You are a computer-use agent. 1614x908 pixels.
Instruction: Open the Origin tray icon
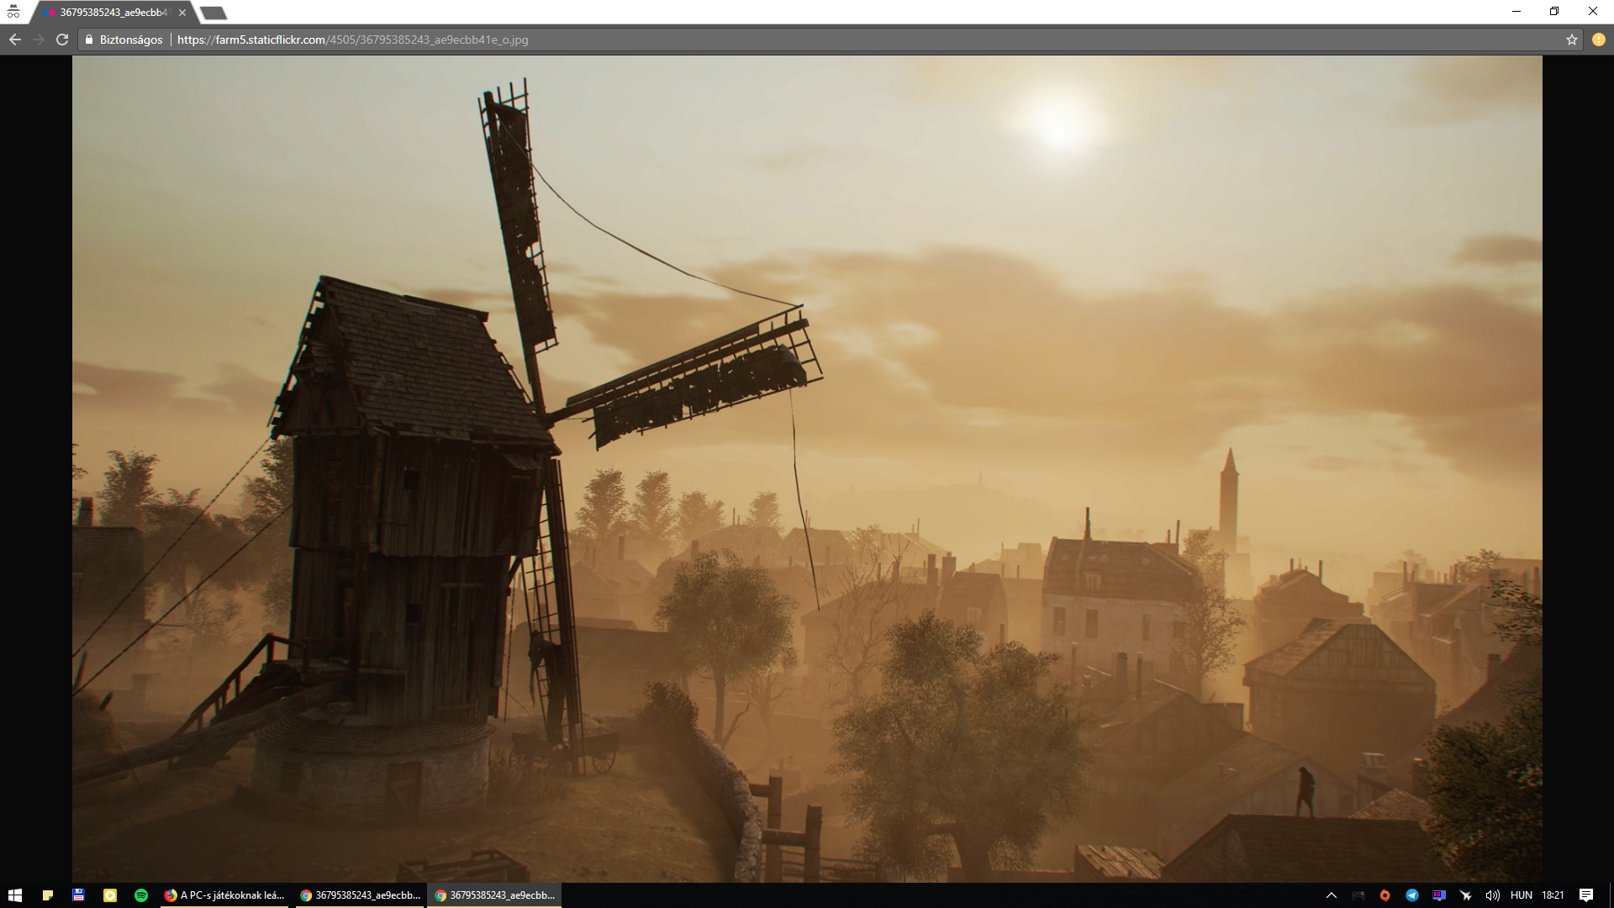click(x=1385, y=895)
